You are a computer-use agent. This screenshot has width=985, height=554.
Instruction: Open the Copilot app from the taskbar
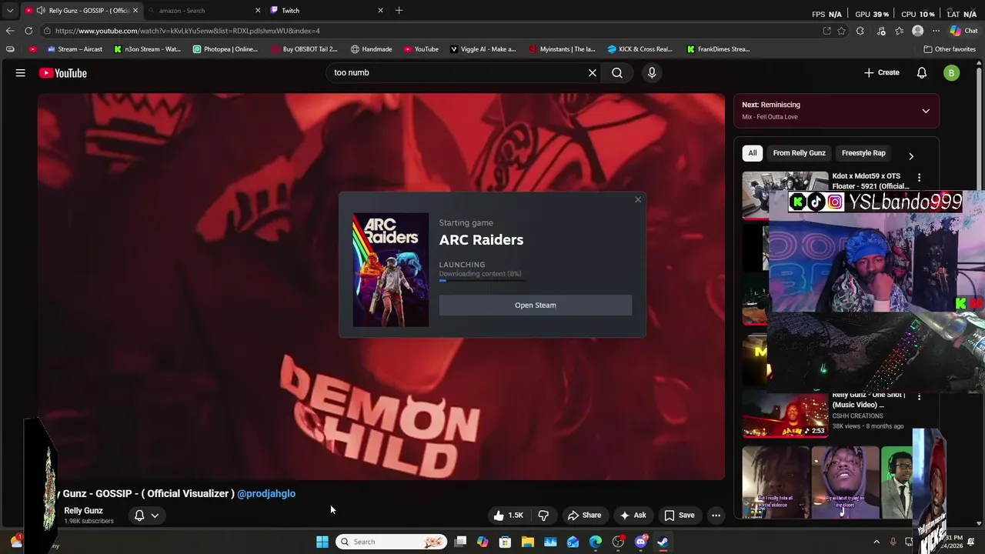(482, 542)
